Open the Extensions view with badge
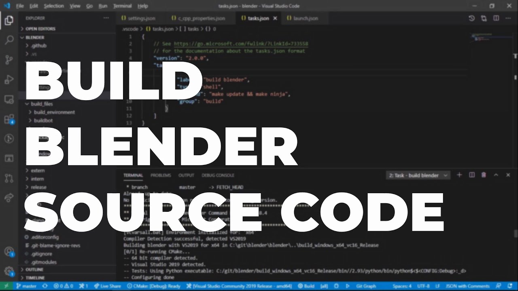518x291 pixels. 9,119
